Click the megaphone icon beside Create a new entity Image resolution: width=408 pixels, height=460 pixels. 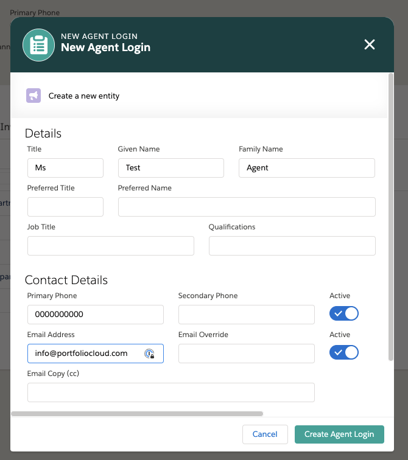(33, 96)
